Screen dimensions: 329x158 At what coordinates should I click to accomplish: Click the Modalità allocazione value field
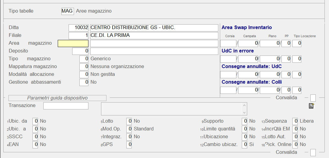pos(84,75)
